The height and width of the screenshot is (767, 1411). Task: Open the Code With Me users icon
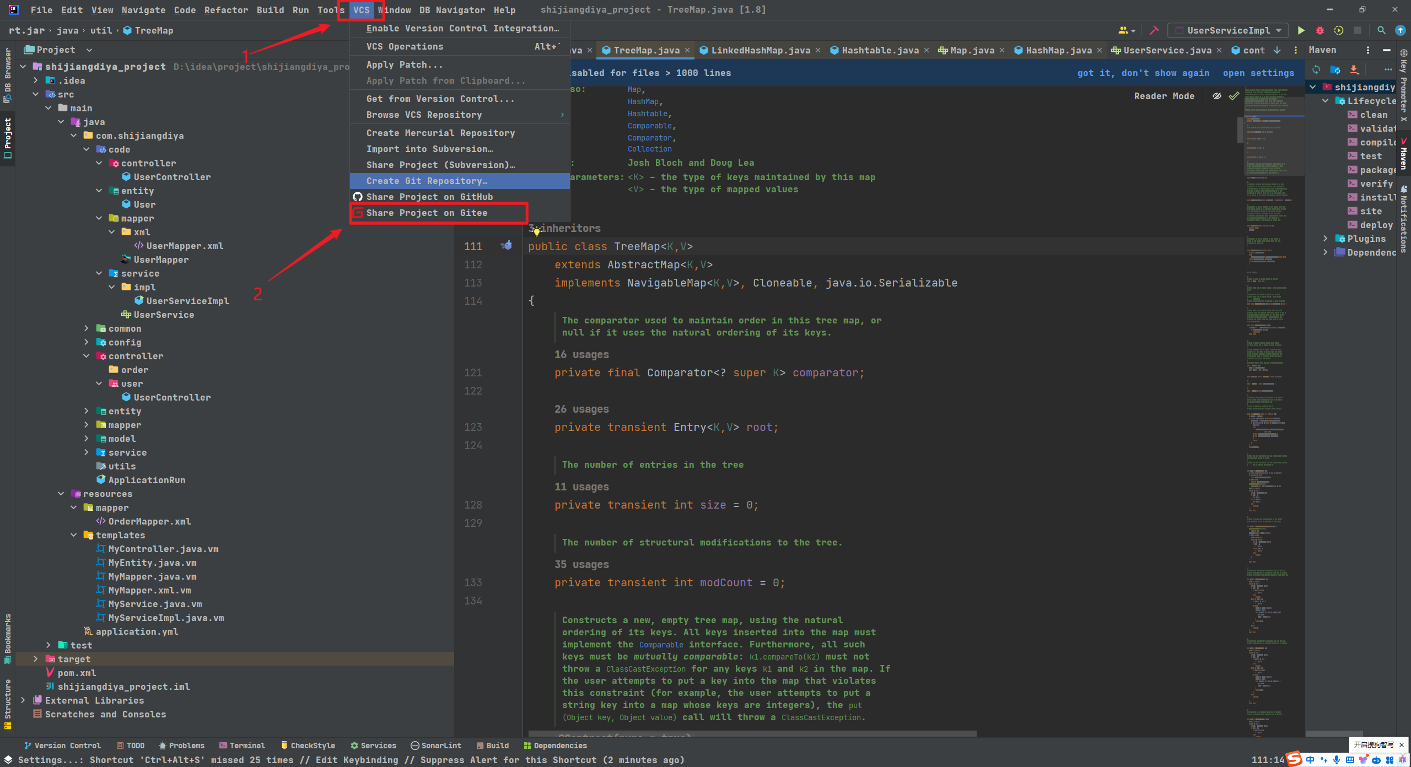click(1127, 30)
